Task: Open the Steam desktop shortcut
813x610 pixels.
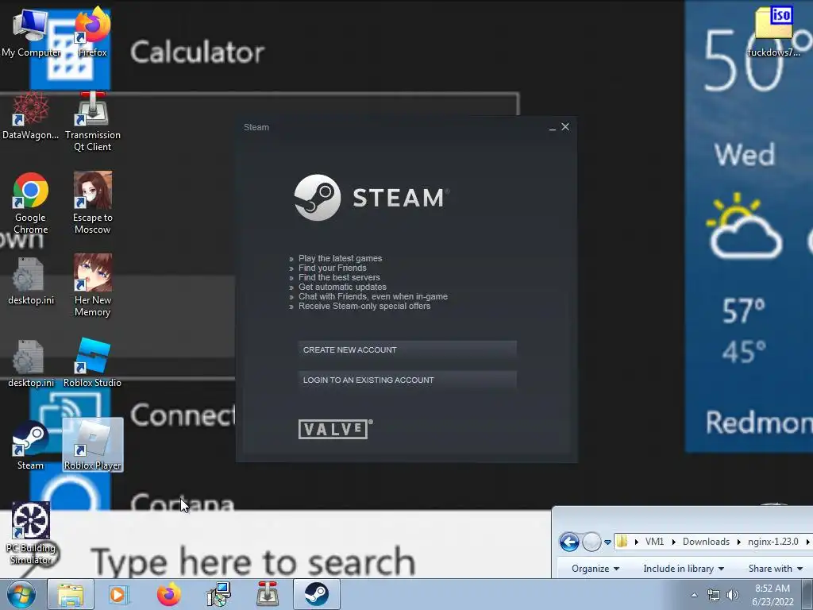Action: 31,446
